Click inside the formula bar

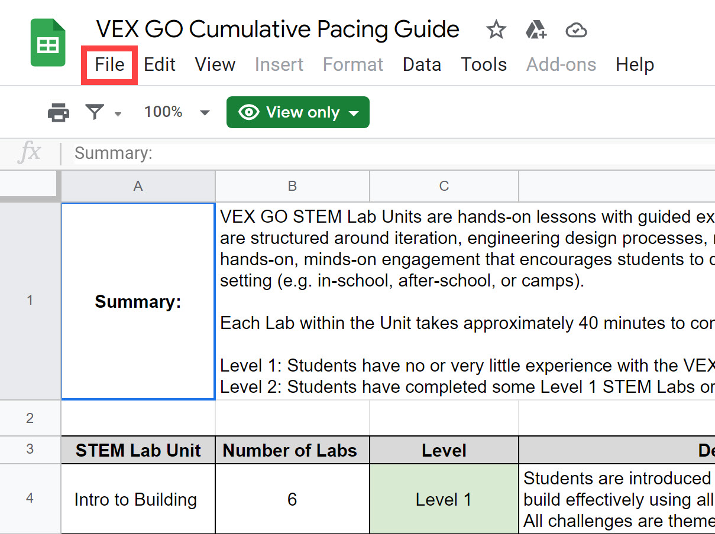point(237,153)
